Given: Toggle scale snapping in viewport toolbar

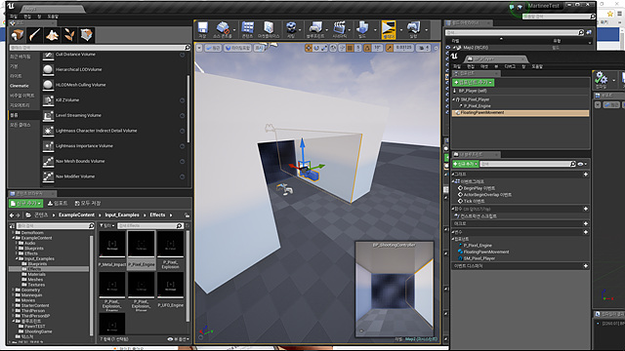Looking at the screenshot, I should [390, 48].
